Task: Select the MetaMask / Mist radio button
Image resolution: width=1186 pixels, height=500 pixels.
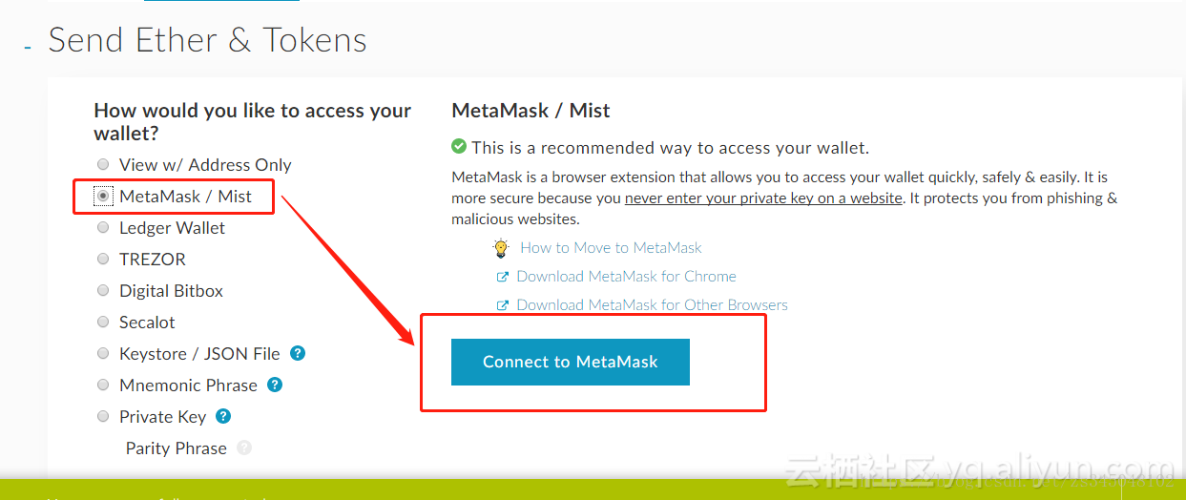Action: [103, 196]
